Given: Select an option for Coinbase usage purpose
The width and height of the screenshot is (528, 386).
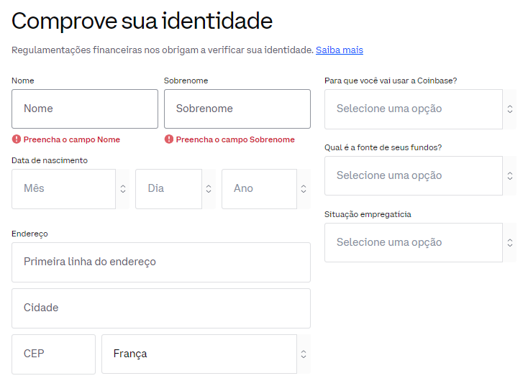Looking at the screenshot, I should 413,109.
